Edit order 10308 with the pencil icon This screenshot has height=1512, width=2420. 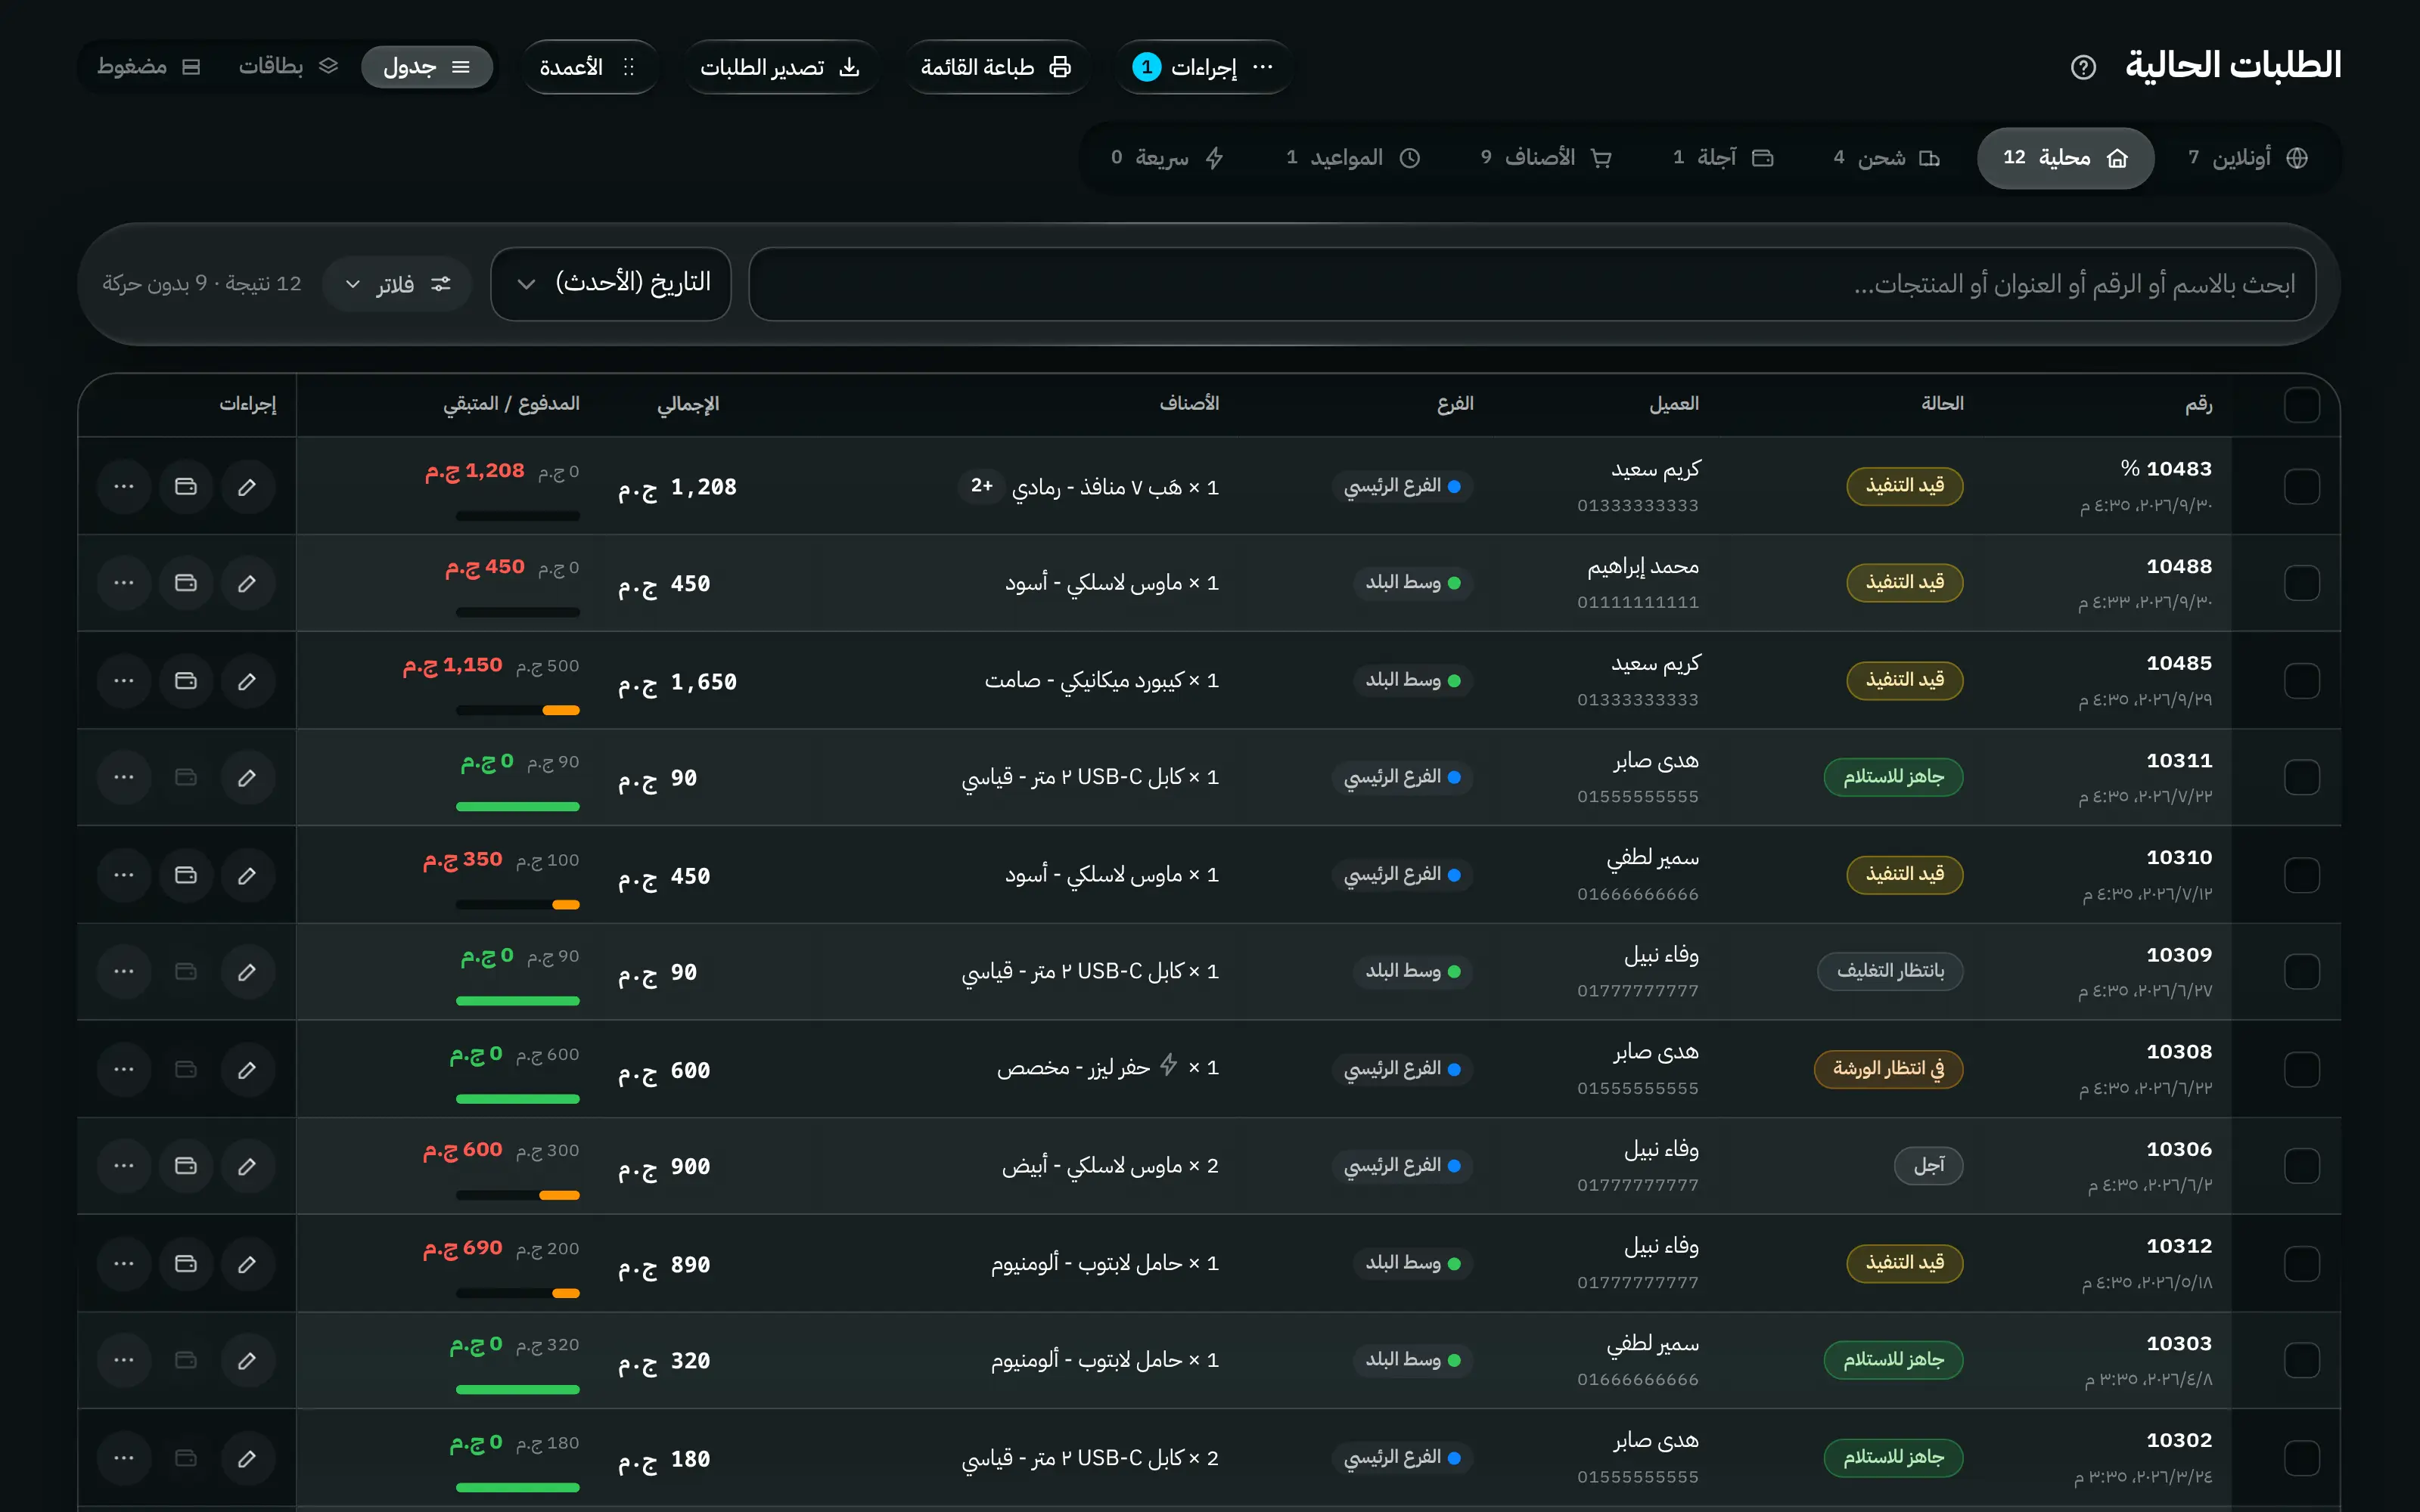[x=247, y=1070]
